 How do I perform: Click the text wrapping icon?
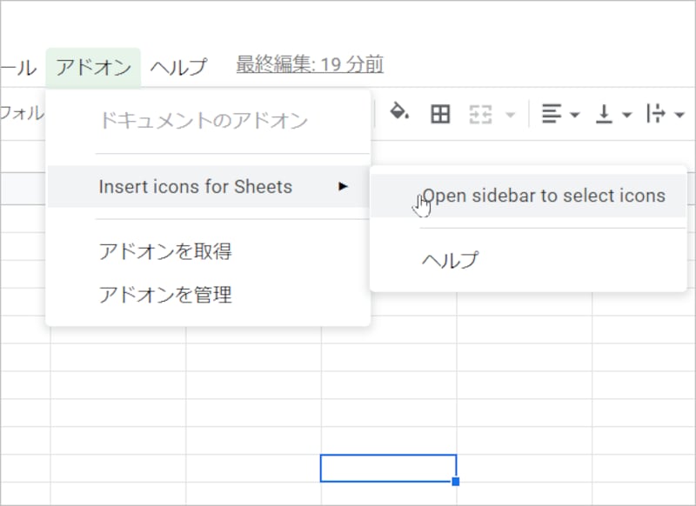[658, 113]
